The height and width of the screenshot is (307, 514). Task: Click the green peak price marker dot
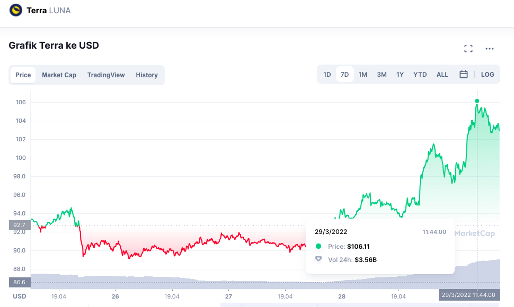click(477, 101)
